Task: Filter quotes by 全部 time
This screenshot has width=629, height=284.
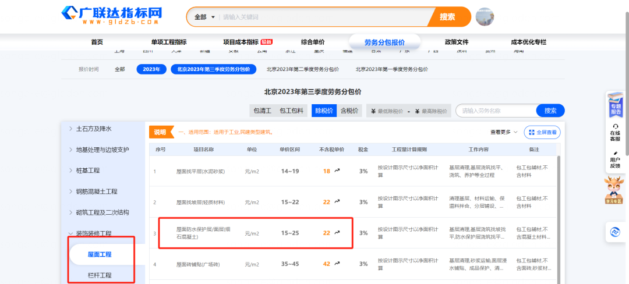Action: click(120, 69)
